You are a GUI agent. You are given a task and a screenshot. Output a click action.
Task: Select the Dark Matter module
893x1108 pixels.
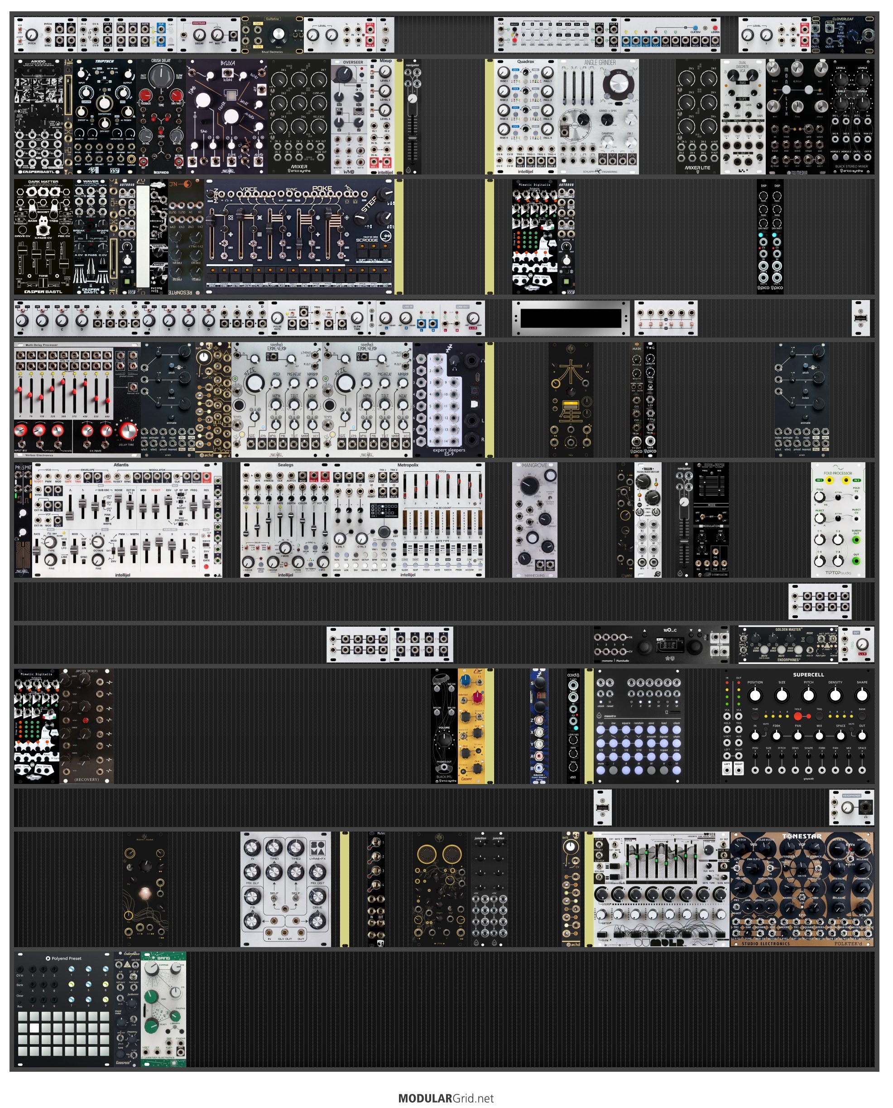pos(43,237)
